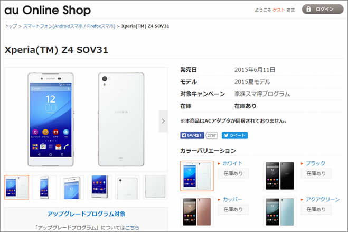Image resolution: width=348 pixels, height=232 pixels.
Task: Select the third gallery thumbnail, tilted phone
Action: [x=72, y=187]
